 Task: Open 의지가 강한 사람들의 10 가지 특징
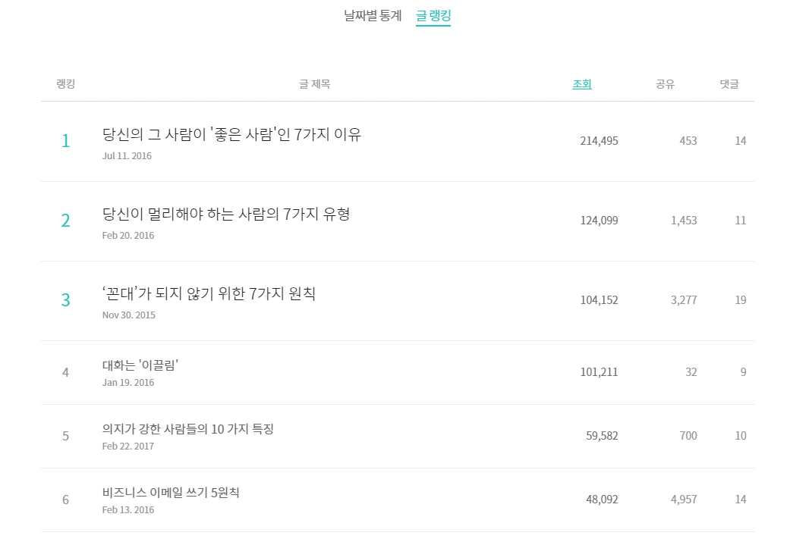pos(188,429)
